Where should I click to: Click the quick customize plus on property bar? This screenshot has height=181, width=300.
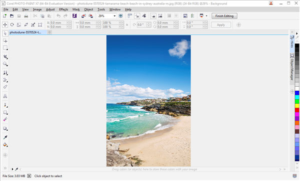[238, 25]
